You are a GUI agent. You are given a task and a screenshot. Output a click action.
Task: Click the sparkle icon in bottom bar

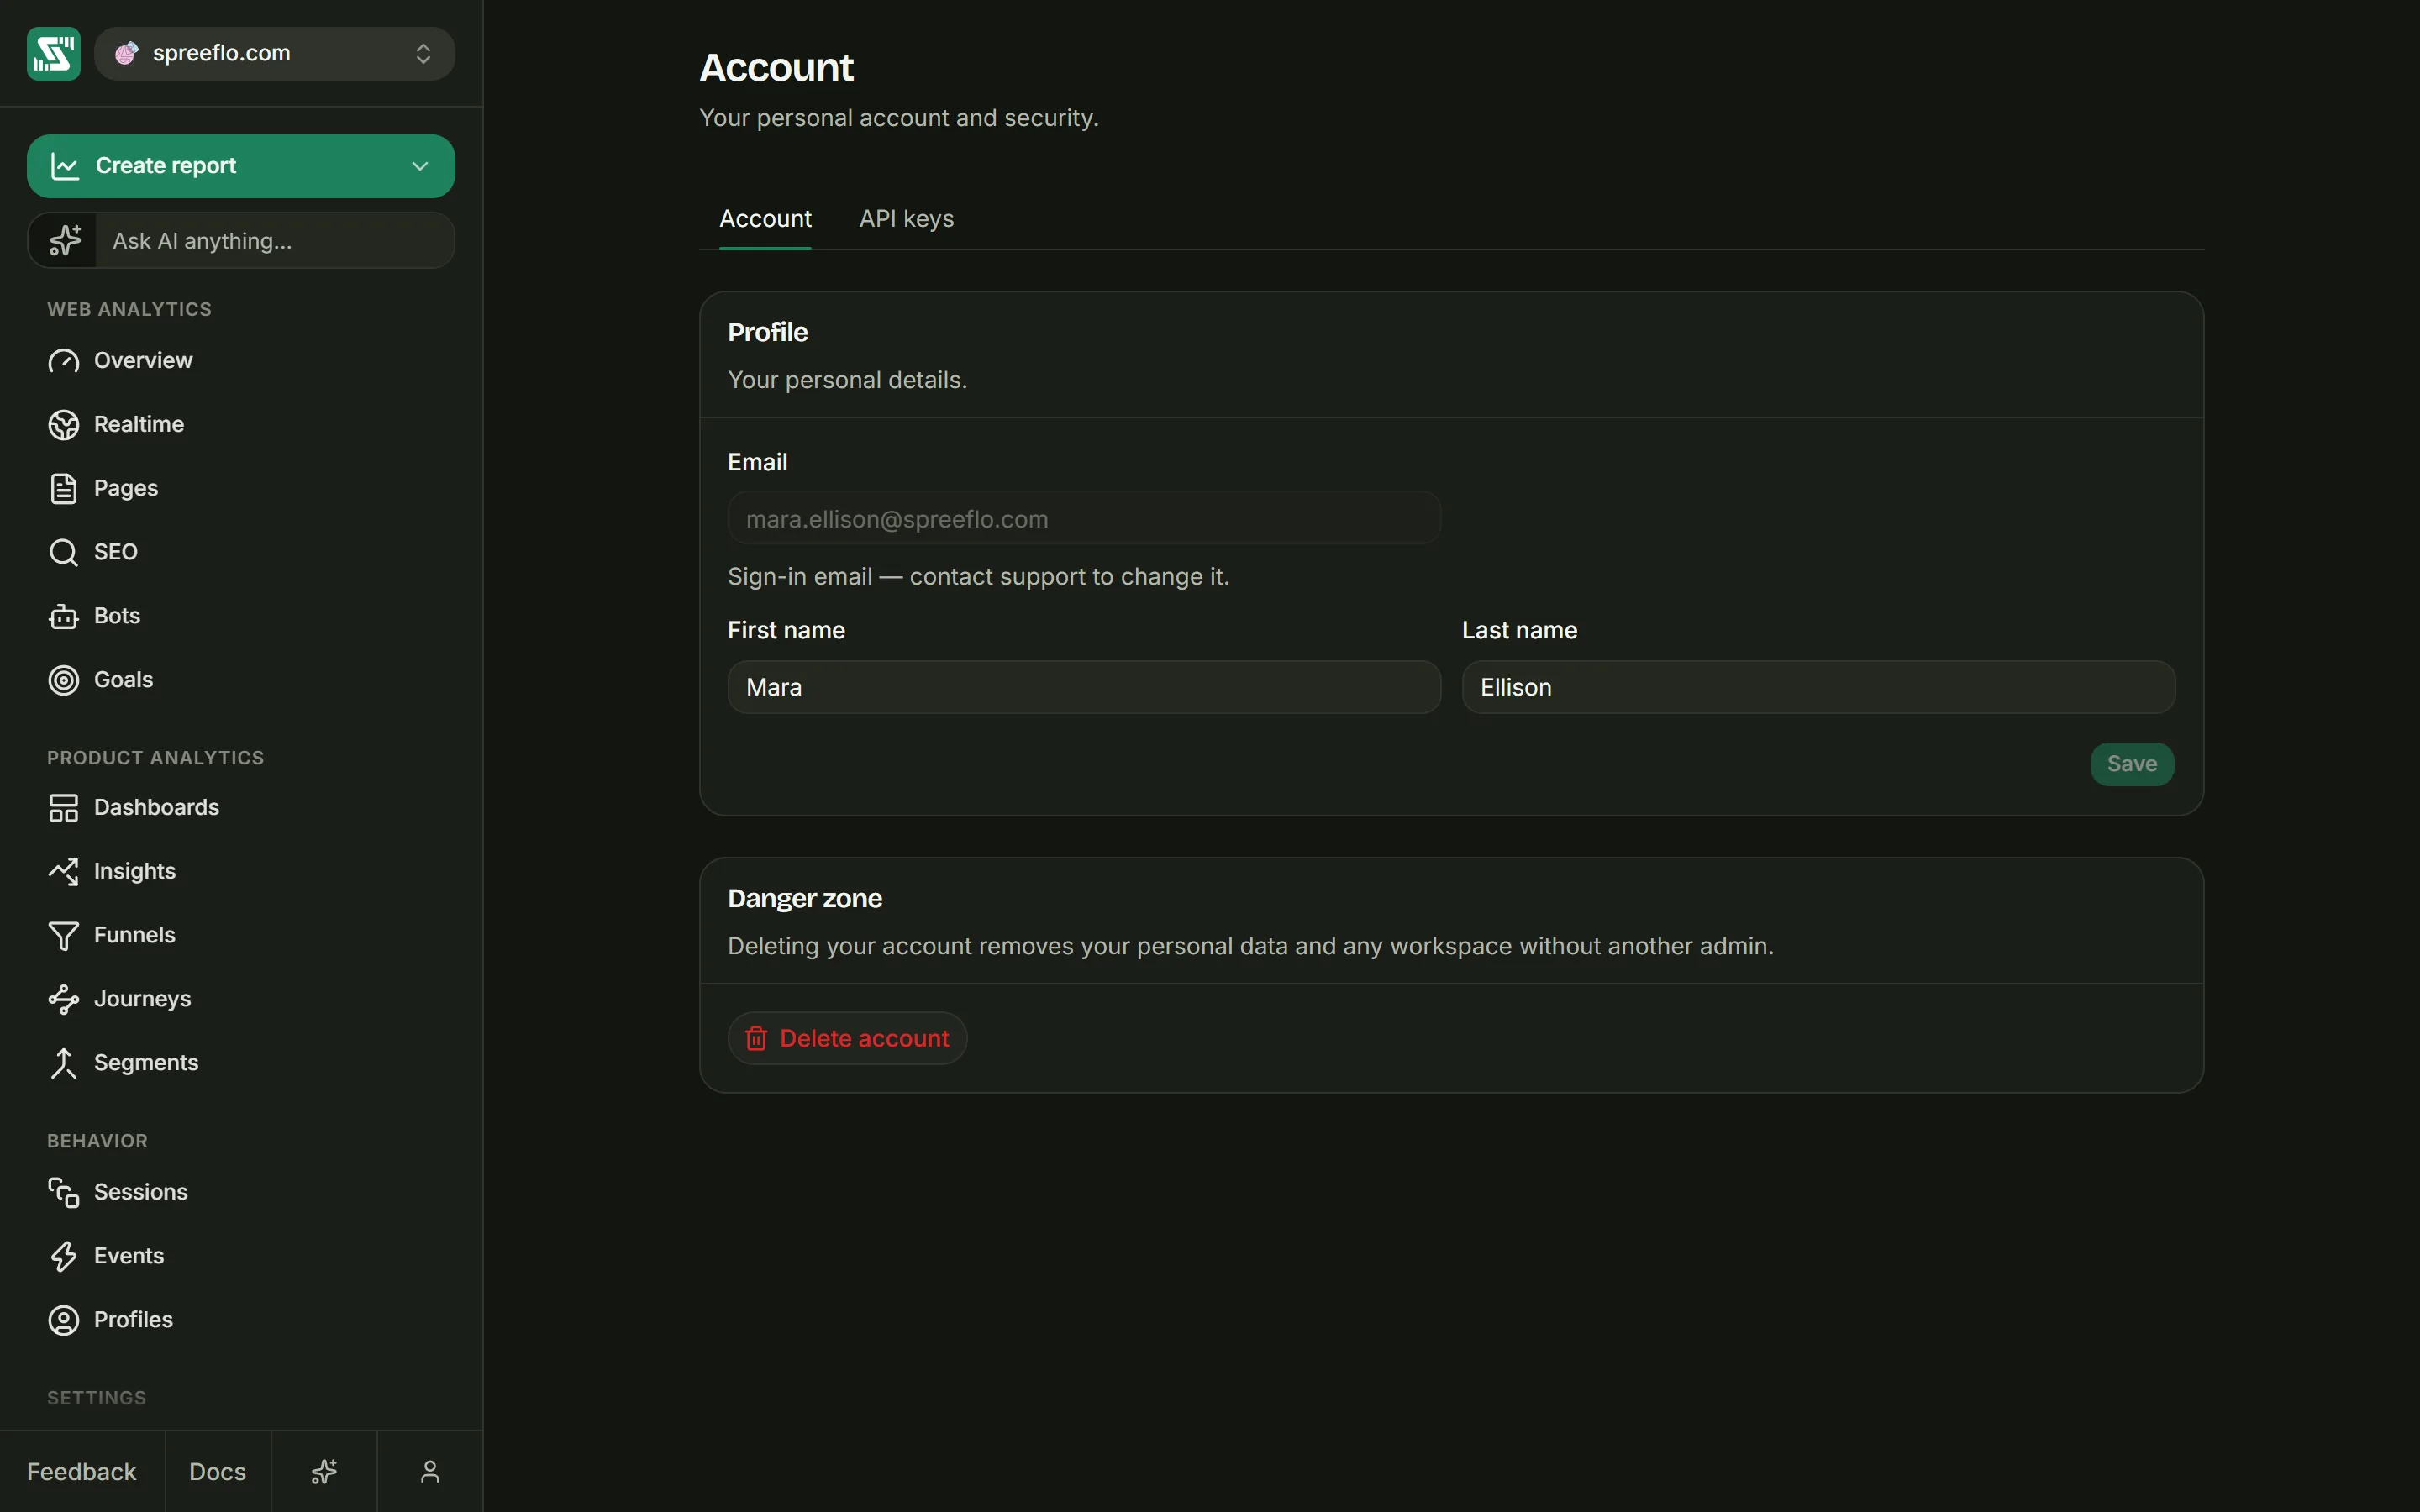click(324, 1472)
